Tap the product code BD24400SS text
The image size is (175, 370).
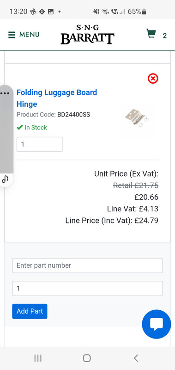[x=74, y=115]
